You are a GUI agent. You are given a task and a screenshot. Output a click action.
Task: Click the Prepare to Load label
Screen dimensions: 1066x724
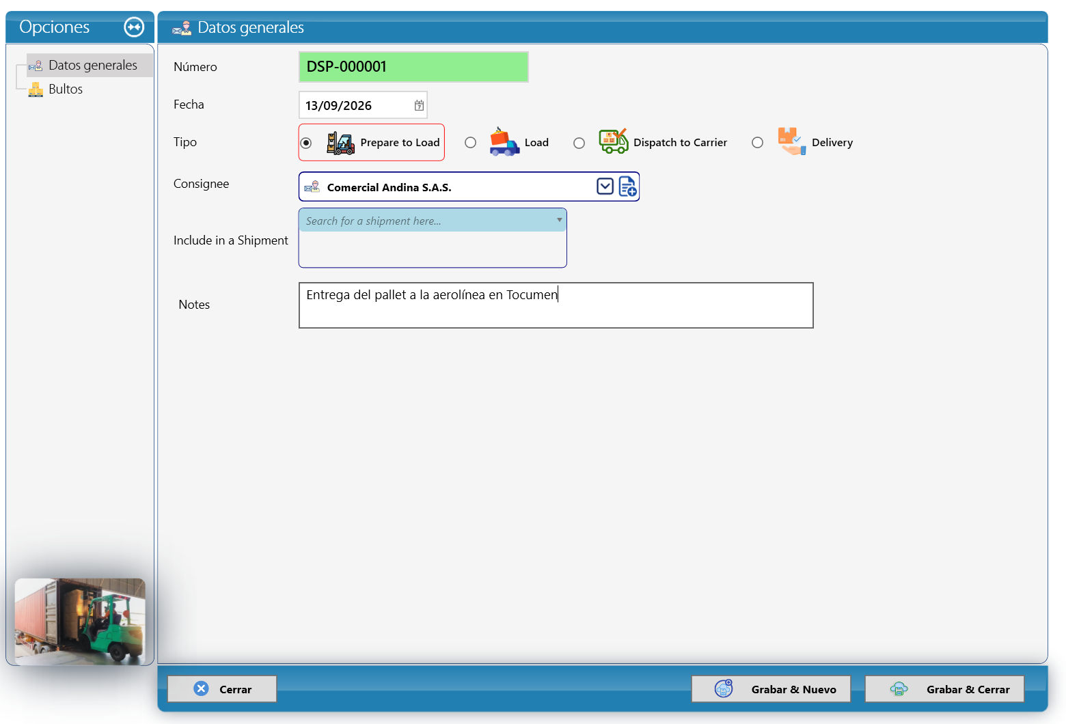400,143
